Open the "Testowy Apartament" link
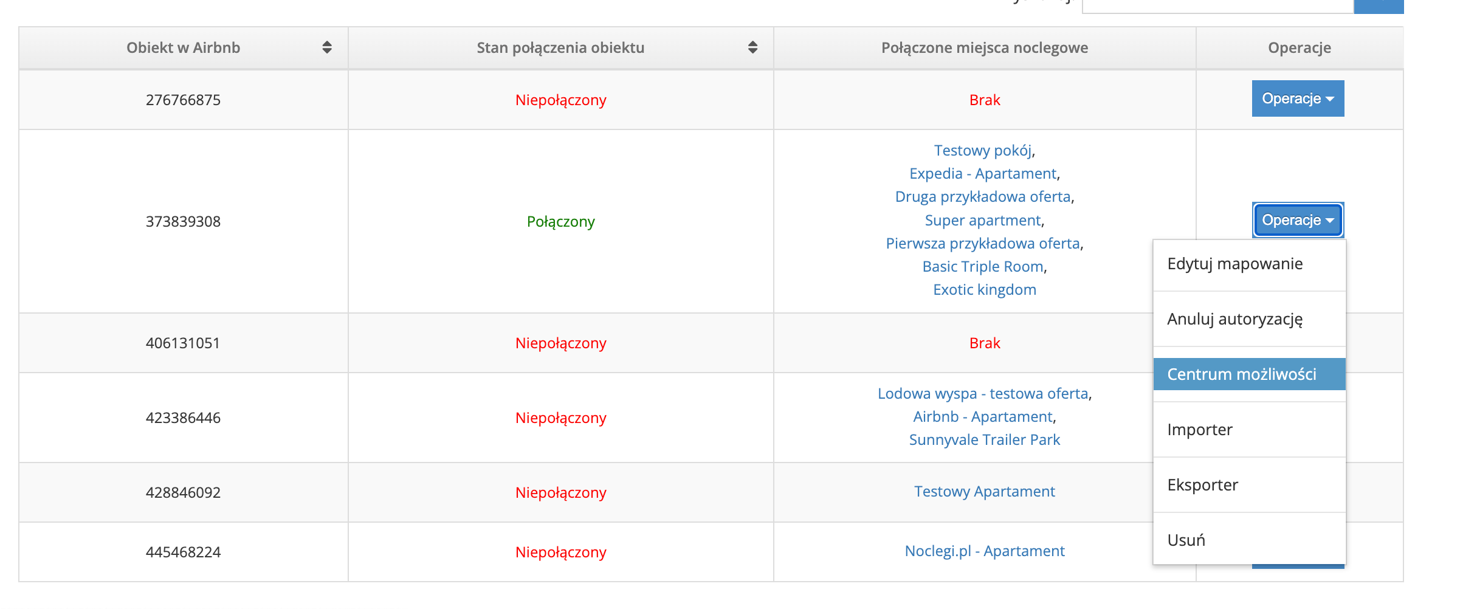Screen dimensions: 1477x609 [x=983, y=492]
